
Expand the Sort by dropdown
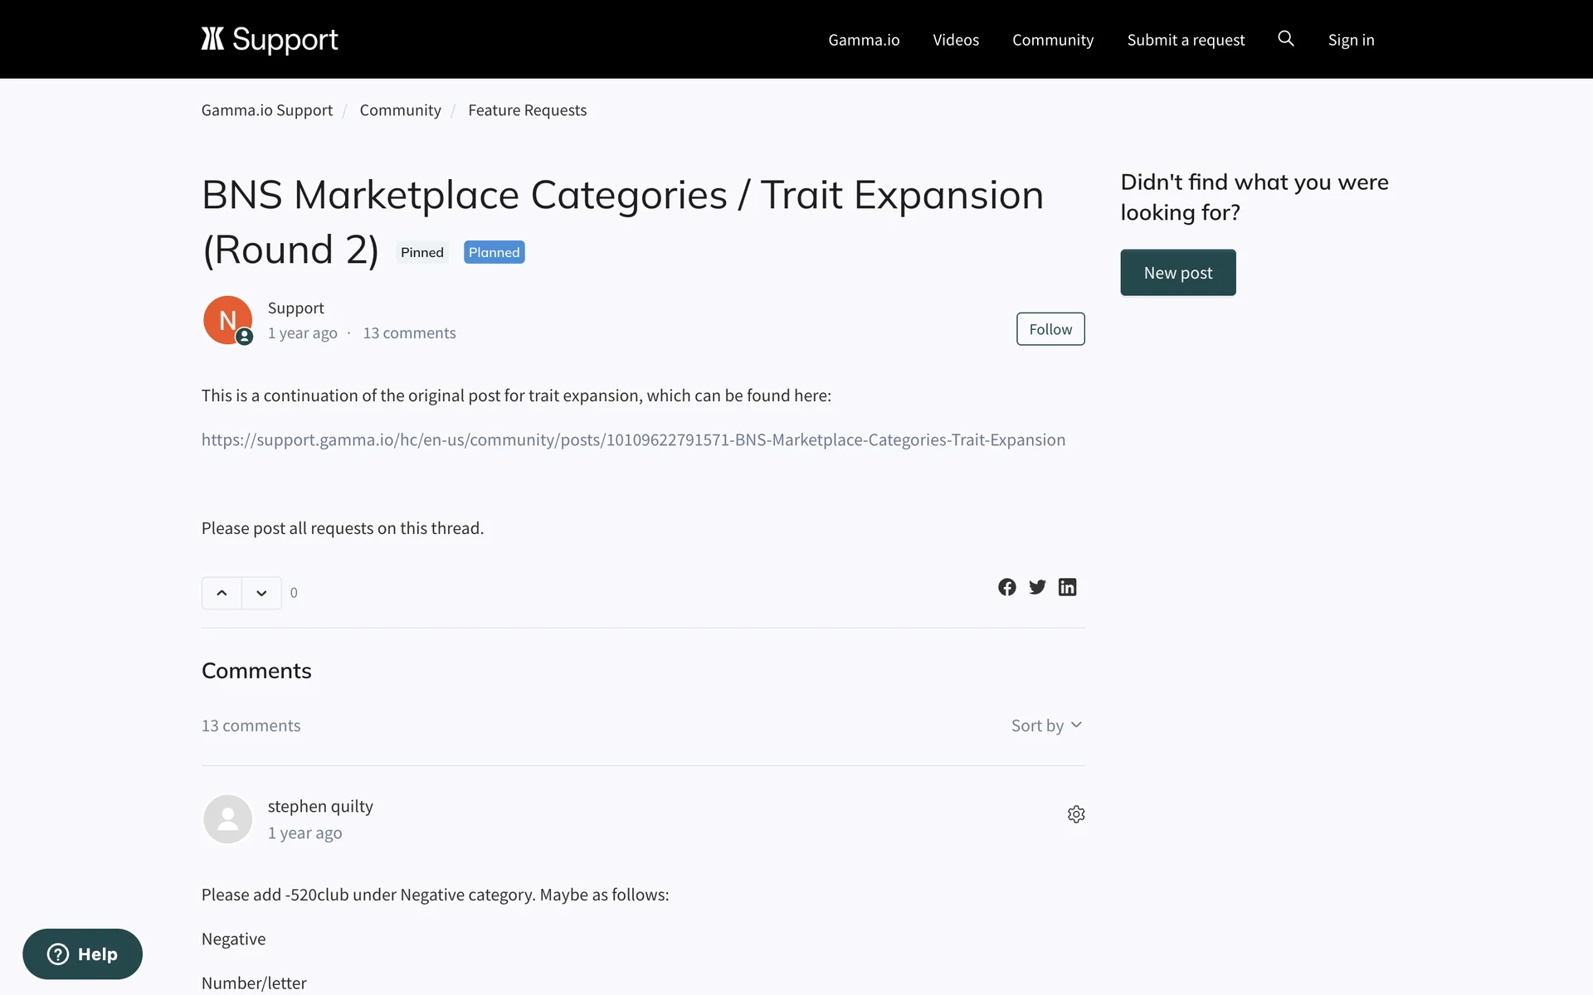tap(1046, 726)
